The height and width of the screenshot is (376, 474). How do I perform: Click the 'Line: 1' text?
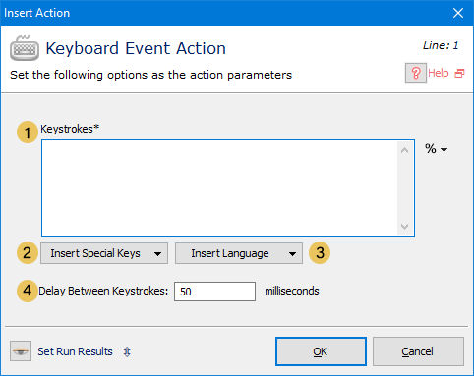(x=441, y=45)
